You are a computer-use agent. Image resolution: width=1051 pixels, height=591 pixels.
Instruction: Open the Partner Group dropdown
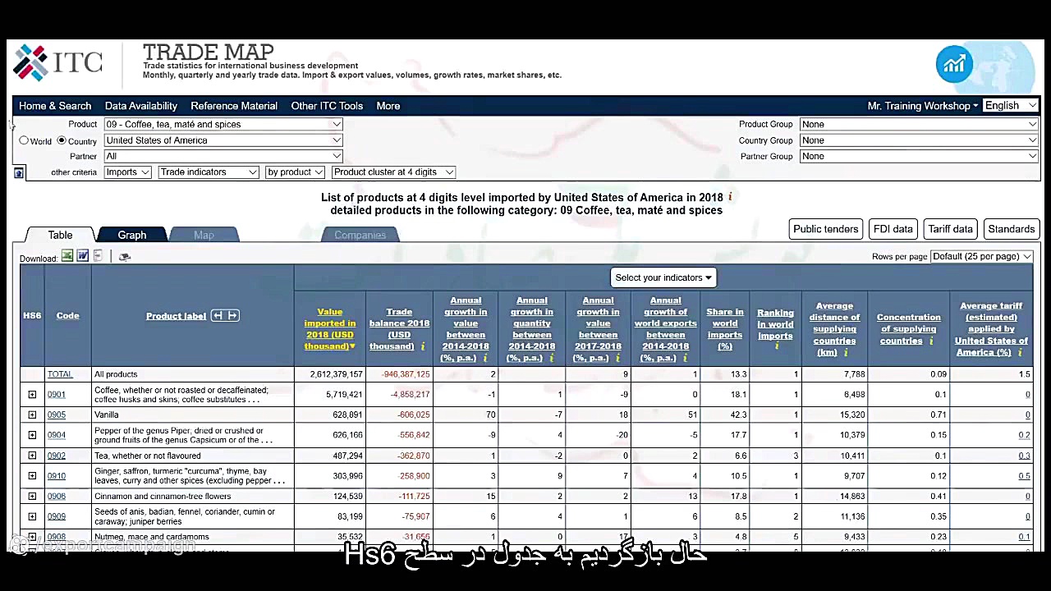click(x=919, y=156)
